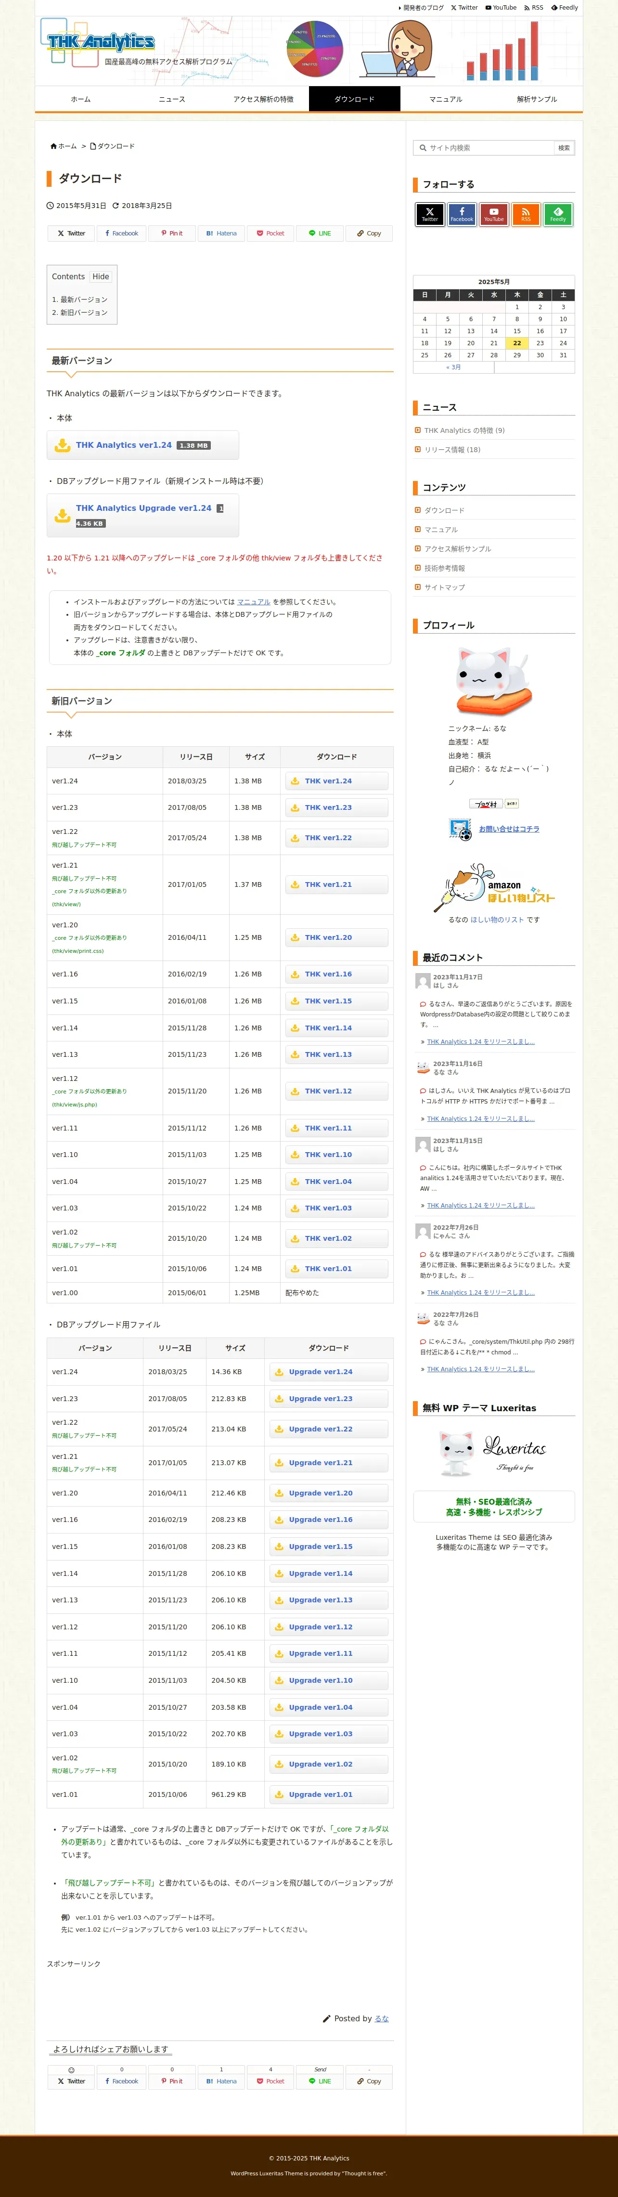Click the THK ver1.16 download button

pyautogui.click(x=336, y=974)
